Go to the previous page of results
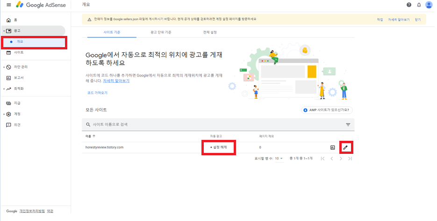 click(x=332, y=159)
